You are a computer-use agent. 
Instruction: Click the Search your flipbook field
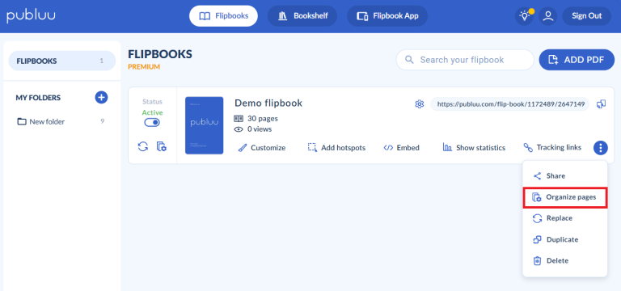pos(465,60)
